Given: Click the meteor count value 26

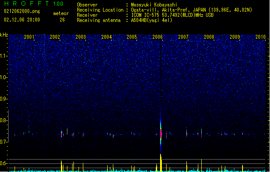Looking at the screenshot, I should [62, 20].
